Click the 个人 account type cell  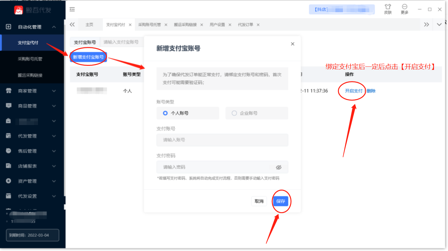pos(127,91)
